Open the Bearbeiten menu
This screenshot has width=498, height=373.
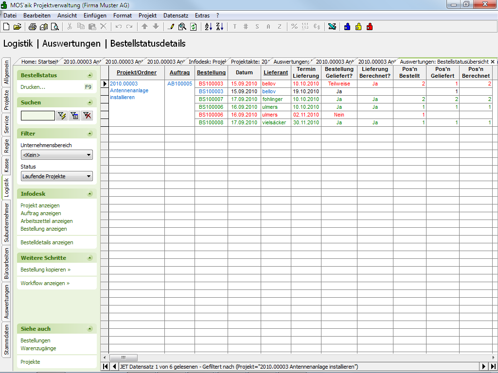coord(37,16)
